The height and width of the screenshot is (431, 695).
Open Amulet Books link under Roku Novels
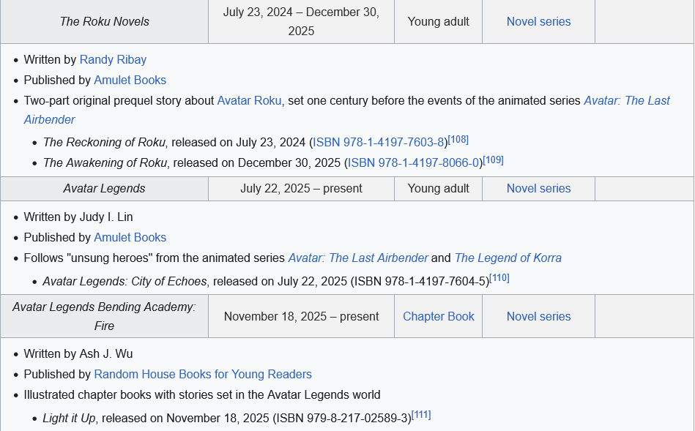[130, 80]
